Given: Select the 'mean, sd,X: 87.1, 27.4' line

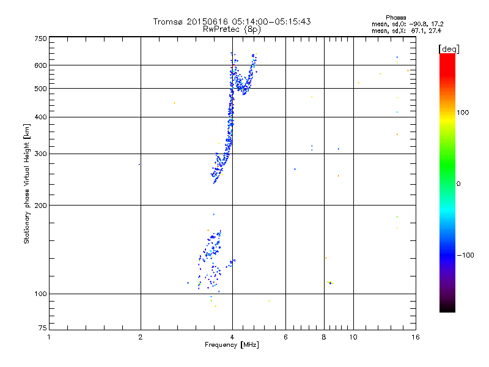Looking at the screenshot, I should [406, 31].
